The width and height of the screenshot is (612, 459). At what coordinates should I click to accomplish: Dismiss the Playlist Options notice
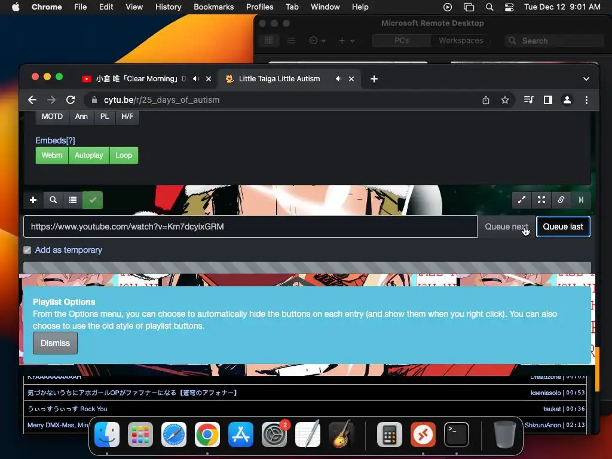pos(55,344)
